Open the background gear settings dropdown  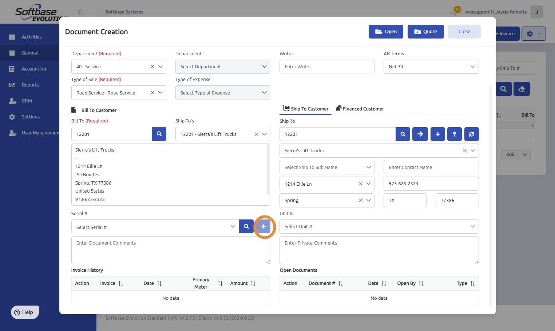[534, 33]
